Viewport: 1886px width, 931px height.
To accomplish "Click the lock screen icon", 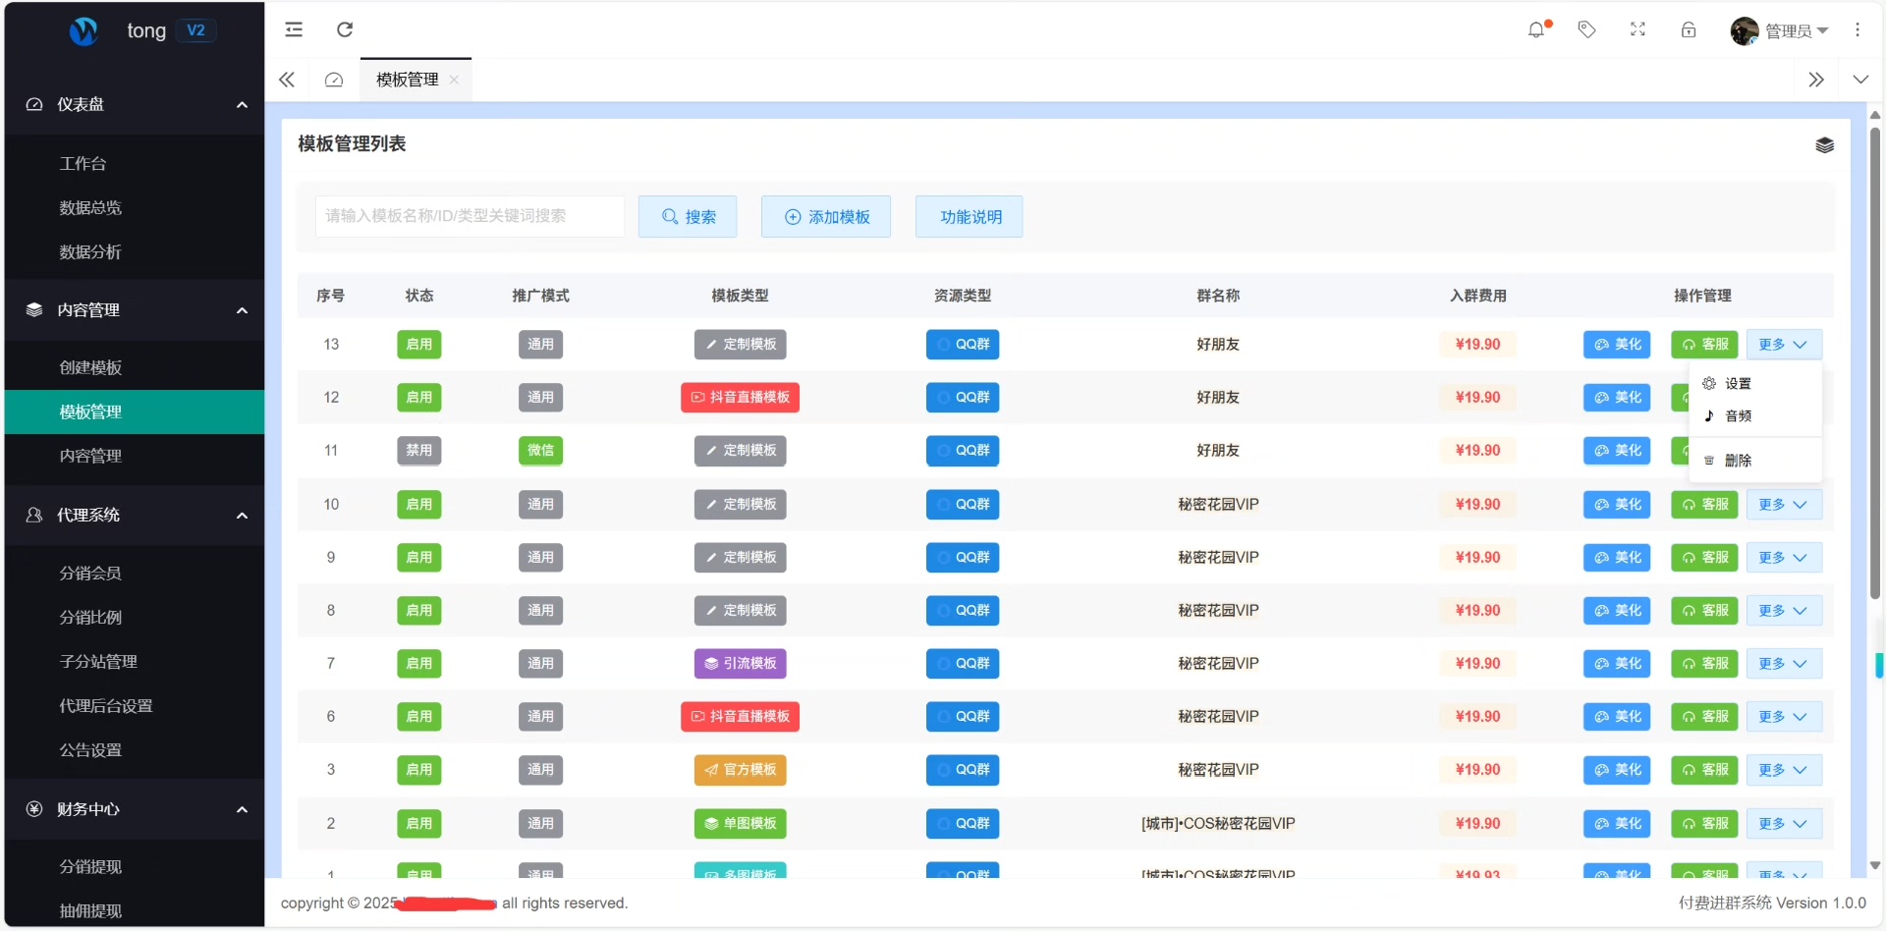I will 1689,30.
